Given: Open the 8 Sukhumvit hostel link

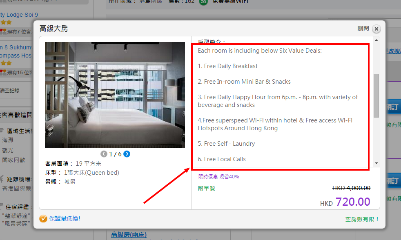Looking at the screenshot, I should click(16, 47).
